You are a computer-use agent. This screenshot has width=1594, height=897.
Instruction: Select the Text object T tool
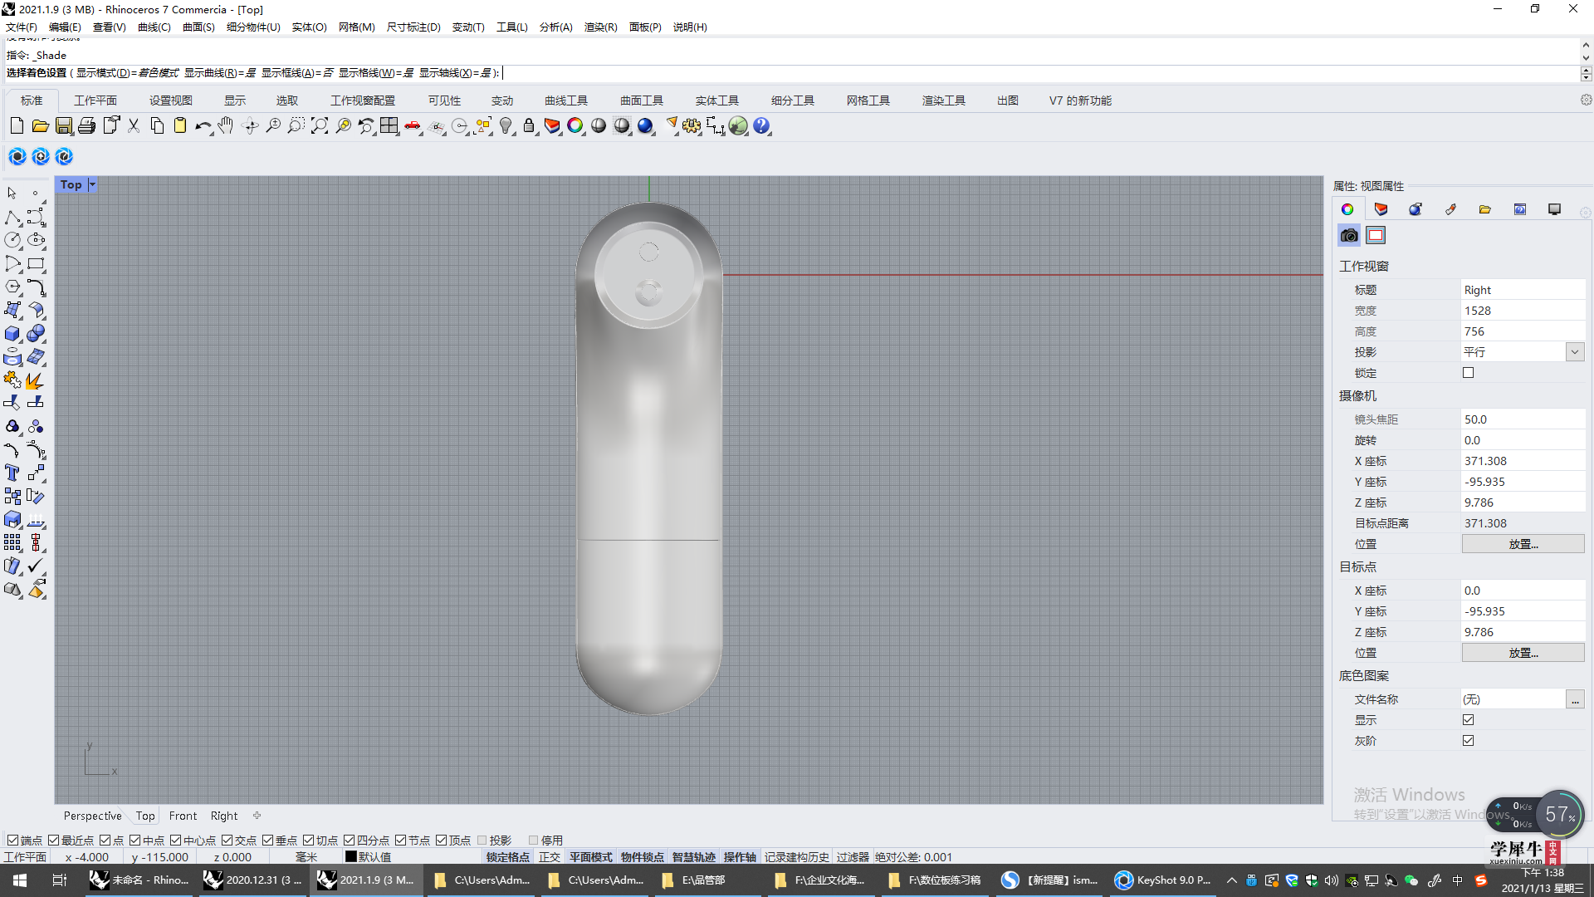pos(12,473)
